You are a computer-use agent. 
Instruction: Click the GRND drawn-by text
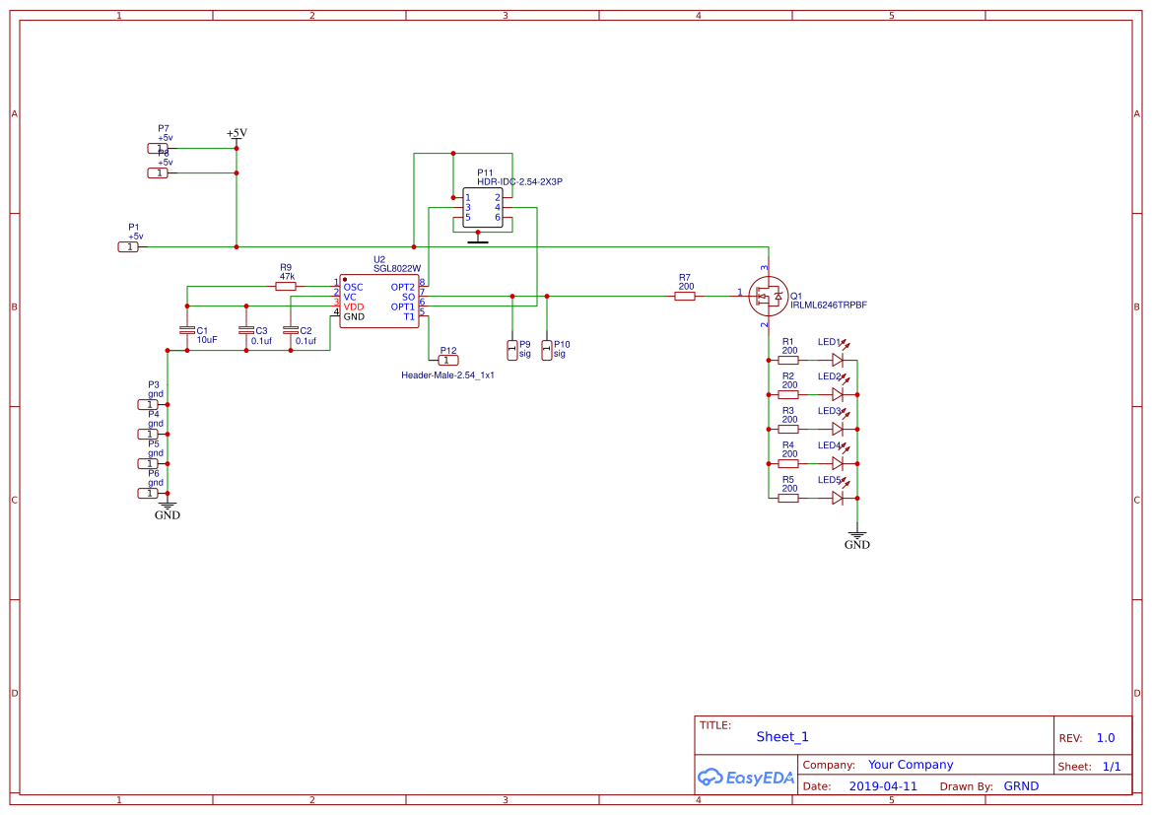[x=1021, y=785]
